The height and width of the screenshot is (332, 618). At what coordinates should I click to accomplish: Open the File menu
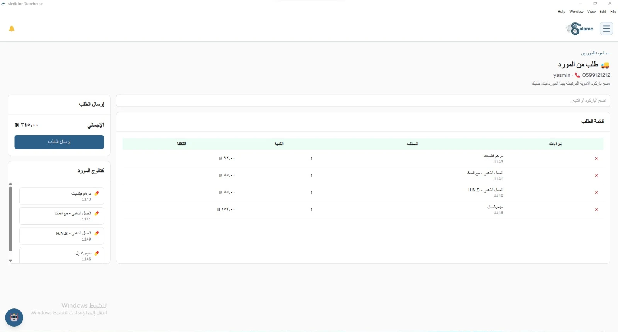[x=613, y=12]
